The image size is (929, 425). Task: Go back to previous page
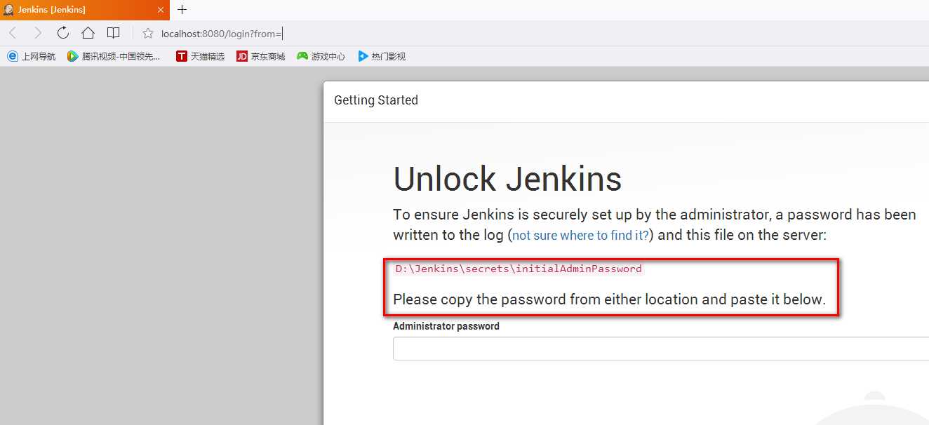pyautogui.click(x=13, y=33)
